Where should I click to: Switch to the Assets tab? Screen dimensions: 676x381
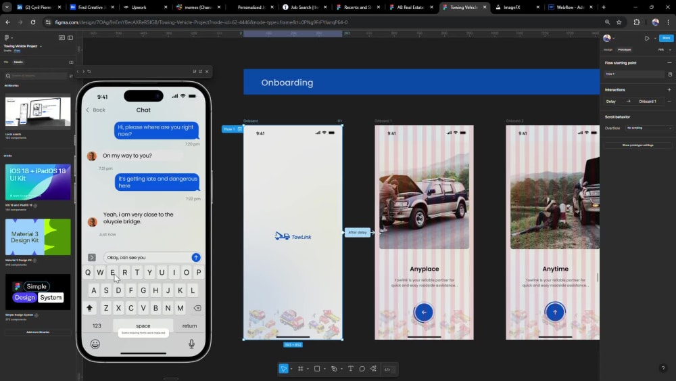click(18, 62)
